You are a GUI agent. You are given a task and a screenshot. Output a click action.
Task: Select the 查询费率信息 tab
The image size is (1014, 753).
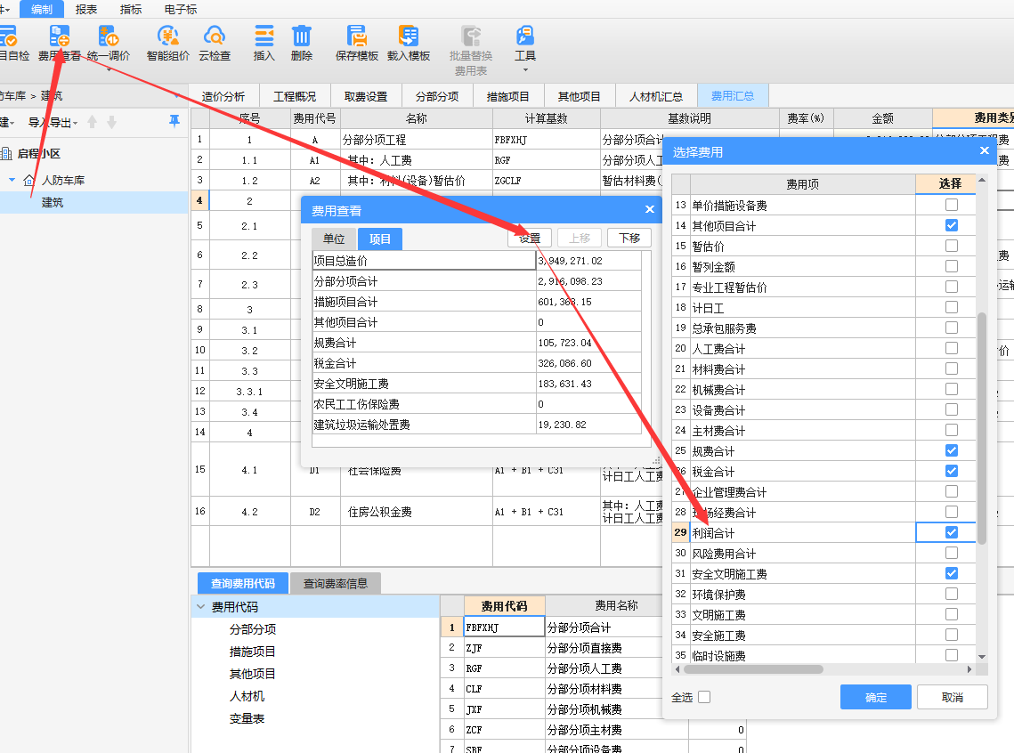click(336, 584)
